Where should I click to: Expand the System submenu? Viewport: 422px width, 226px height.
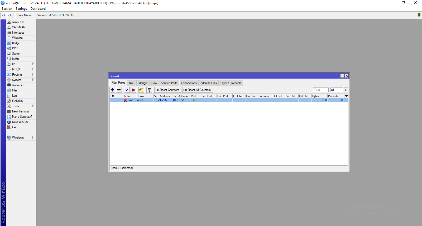(x=21, y=80)
